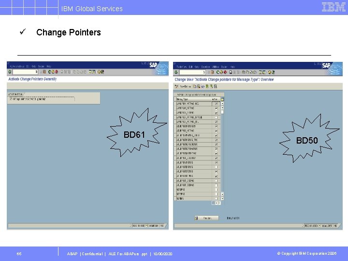This screenshot has width=348, height=261.
Task: Click scroll-down arrow at bottom of table scrollbar
Action: point(222,199)
